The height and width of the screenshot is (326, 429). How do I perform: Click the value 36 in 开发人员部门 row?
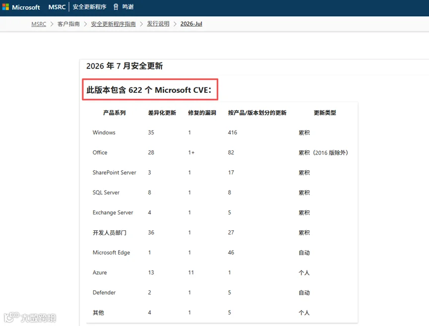[x=151, y=232]
